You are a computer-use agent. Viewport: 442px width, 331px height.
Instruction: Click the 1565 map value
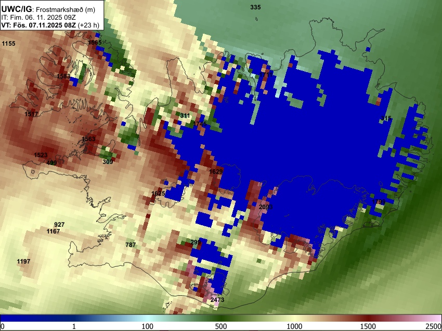pos(95,43)
